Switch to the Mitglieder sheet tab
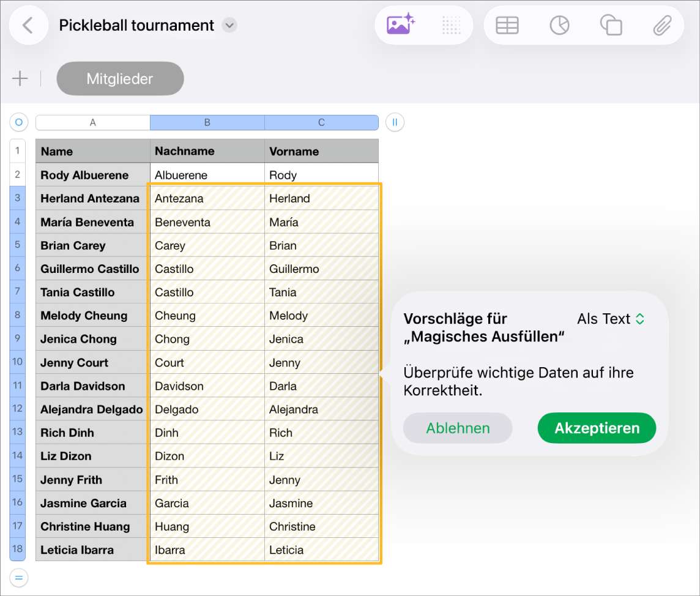This screenshot has width=700, height=596. coord(120,78)
